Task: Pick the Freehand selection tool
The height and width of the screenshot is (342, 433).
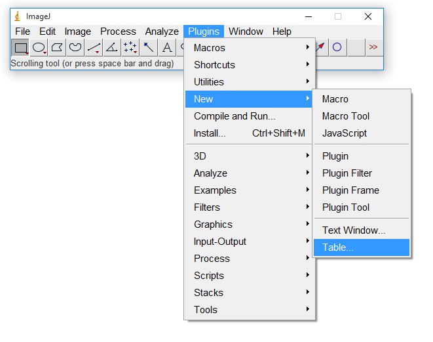Action: click(76, 47)
